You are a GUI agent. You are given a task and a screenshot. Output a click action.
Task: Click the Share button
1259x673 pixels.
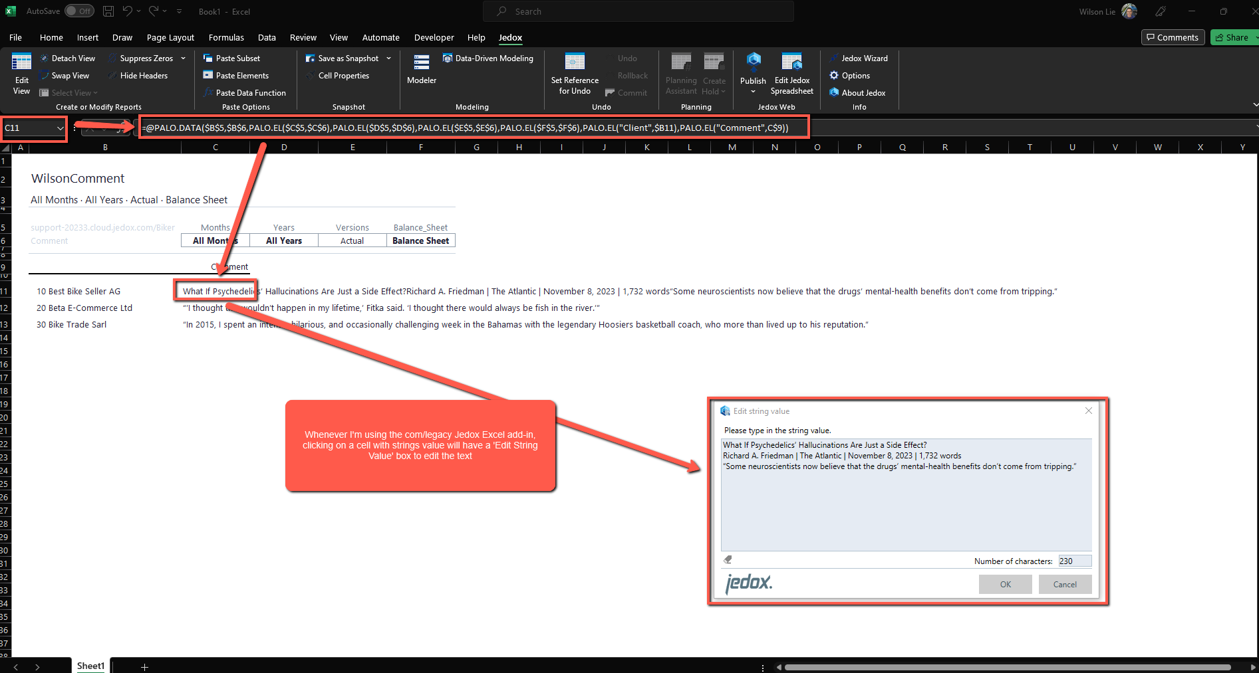[x=1232, y=38]
